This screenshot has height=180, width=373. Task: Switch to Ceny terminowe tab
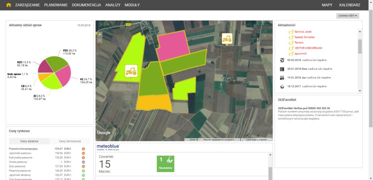70,141
